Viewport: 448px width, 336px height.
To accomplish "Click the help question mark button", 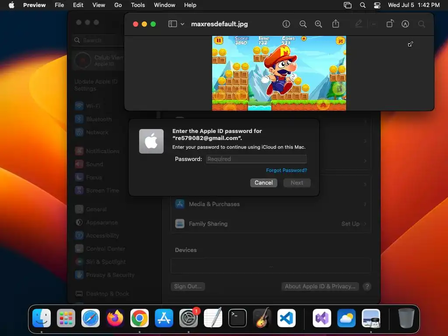I will 367,287.
